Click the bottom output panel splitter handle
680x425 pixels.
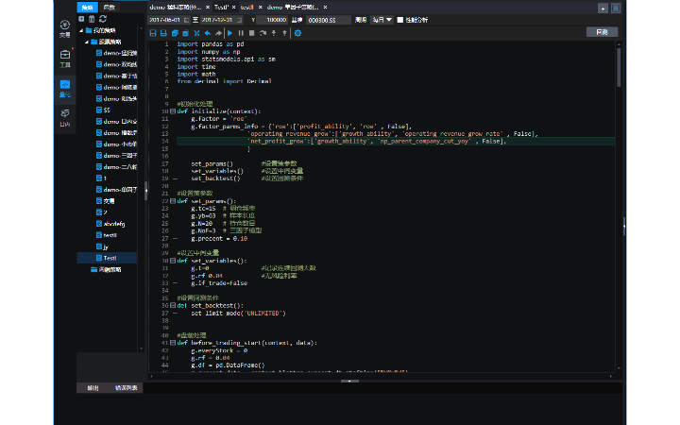(349, 382)
